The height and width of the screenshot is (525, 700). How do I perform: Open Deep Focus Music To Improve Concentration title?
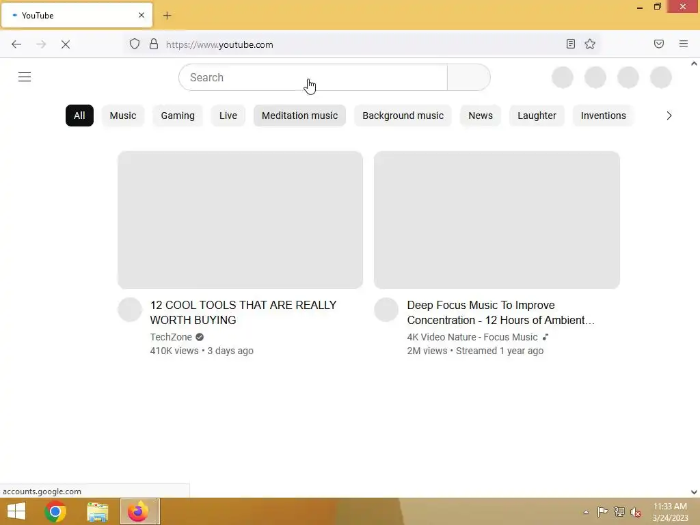[x=500, y=312]
